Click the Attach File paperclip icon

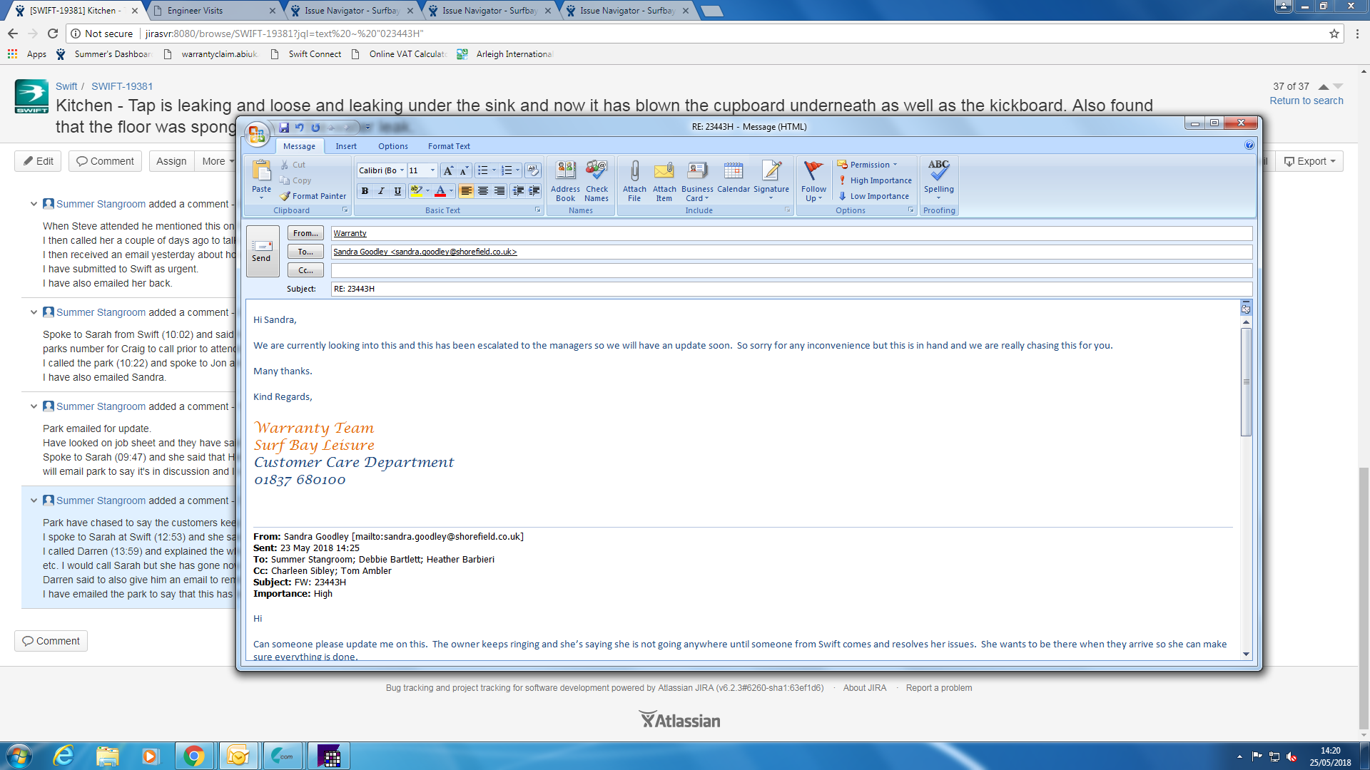tap(634, 172)
